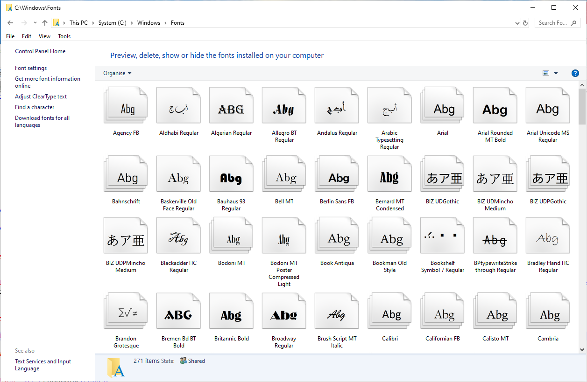Select the BIZ UDGothic font icon
This screenshot has height=382, width=587.
tap(442, 174)
